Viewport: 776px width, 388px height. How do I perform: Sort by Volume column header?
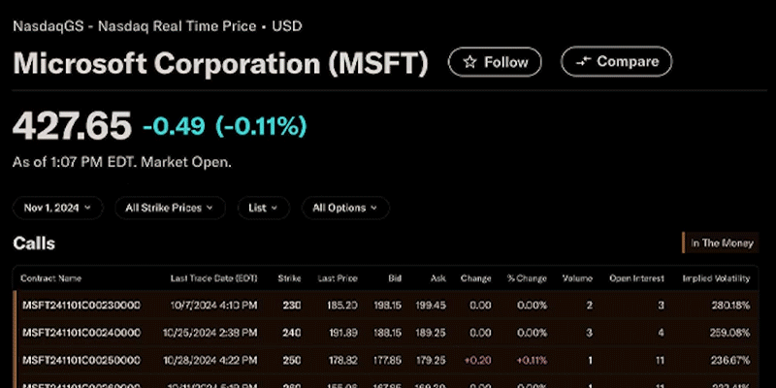point(578,278)
